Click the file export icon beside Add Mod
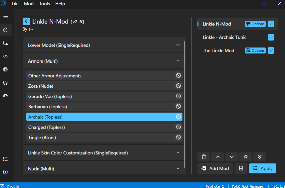Image resolution: width=285 pixels, height=188 pixels. click(241, 168)
